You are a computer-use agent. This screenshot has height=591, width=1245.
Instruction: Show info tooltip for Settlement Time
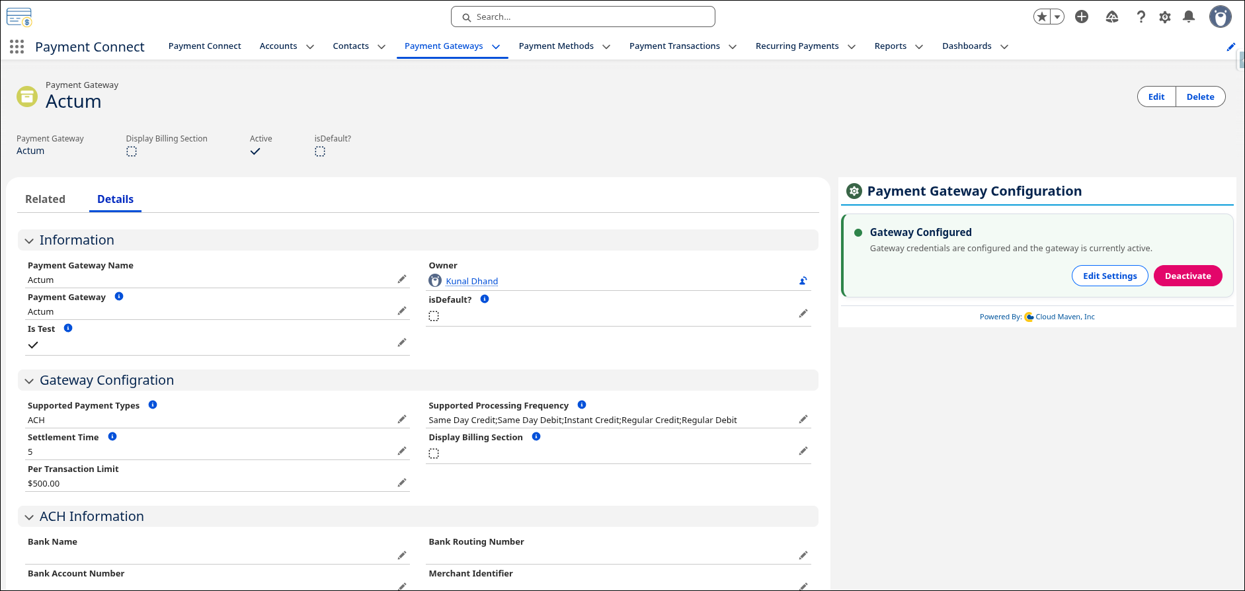112,436
